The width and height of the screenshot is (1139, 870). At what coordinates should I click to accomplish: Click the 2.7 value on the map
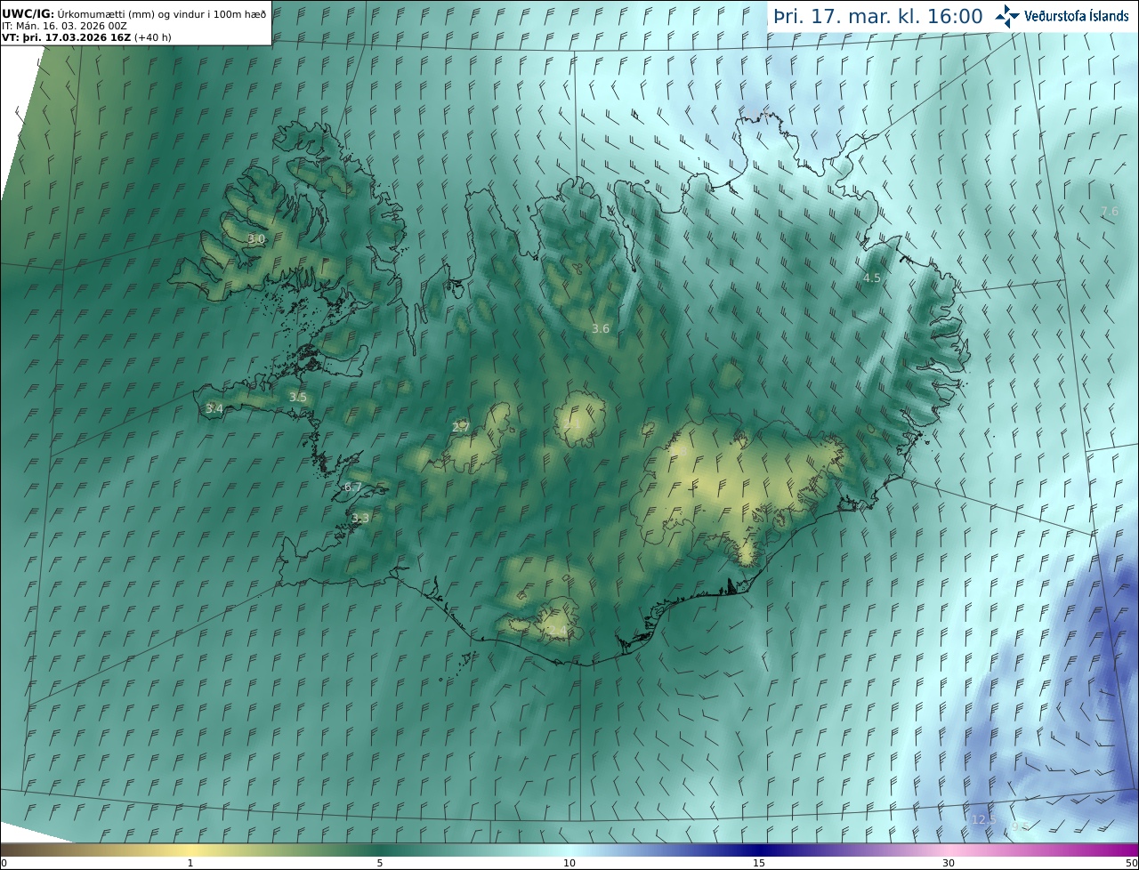460,427
